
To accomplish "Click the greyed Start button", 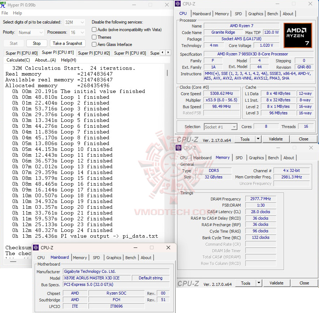I will pos(14,43).
